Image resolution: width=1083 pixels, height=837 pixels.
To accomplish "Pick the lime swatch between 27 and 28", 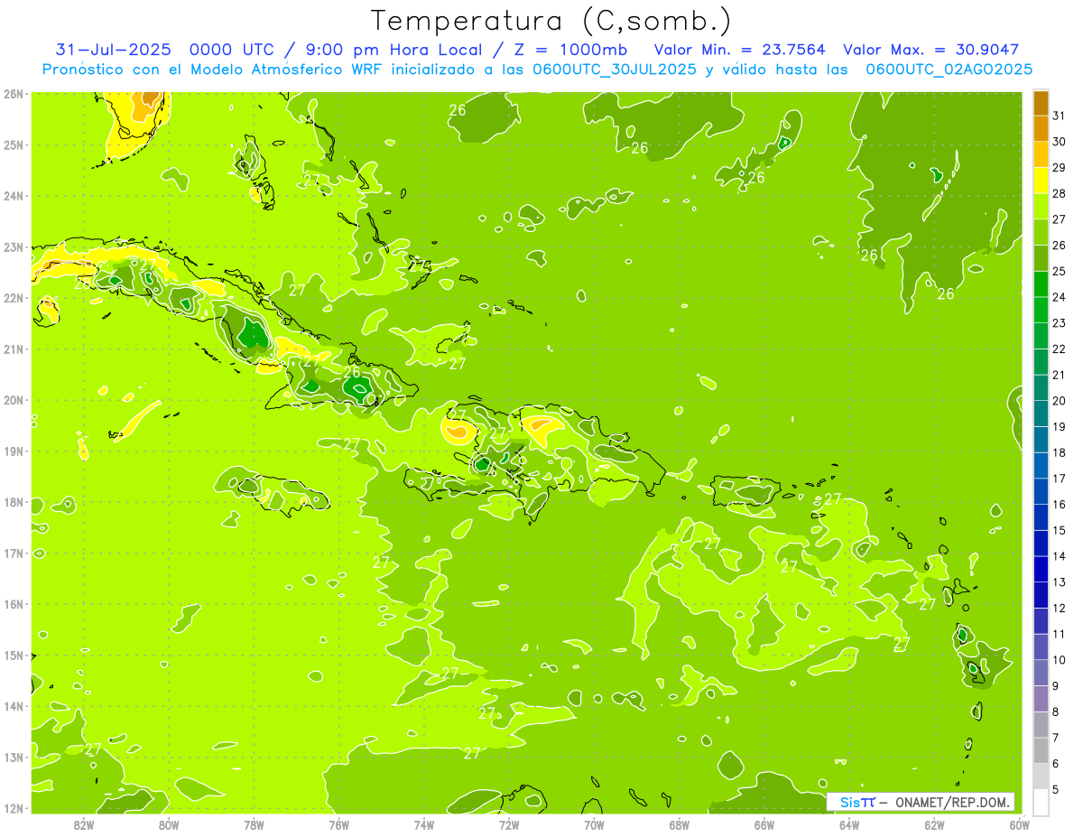I will pyautogui.click(x=1041, y=206).
